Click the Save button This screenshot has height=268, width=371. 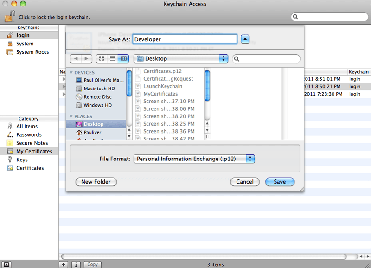click(x=280, y=182)
